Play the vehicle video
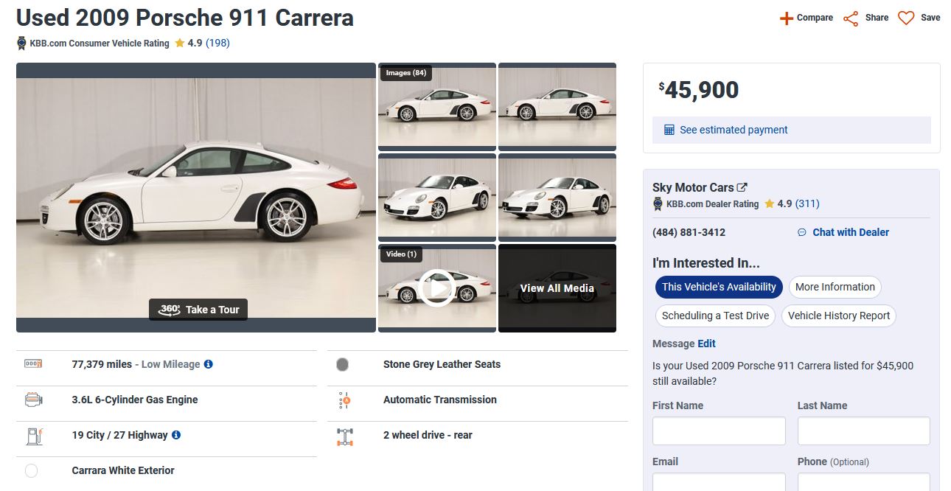 (x=437, y=289)
